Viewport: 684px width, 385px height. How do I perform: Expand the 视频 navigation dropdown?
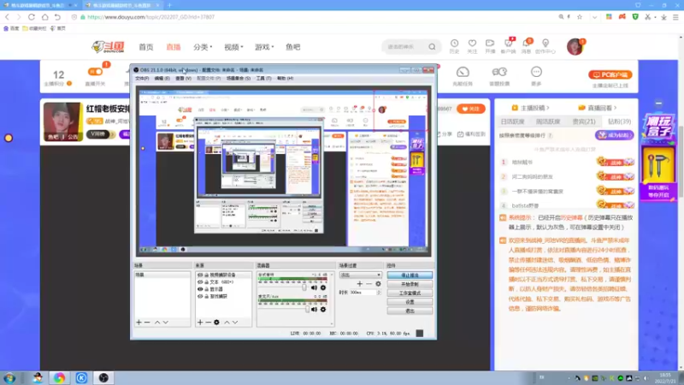point(233,47)
